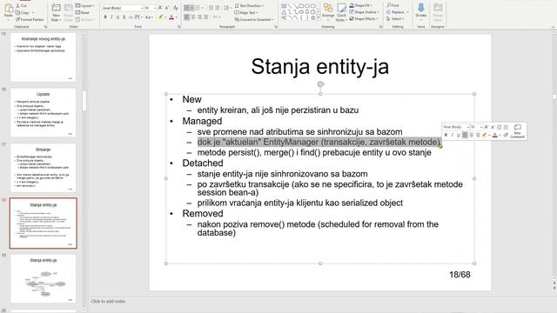Collapse the ribbon

point(553,27)
